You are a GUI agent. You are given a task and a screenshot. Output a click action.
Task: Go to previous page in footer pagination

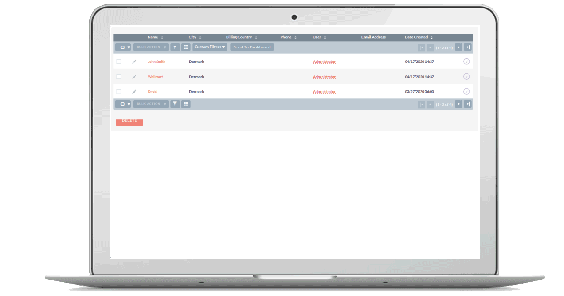[x=431, y=104]
